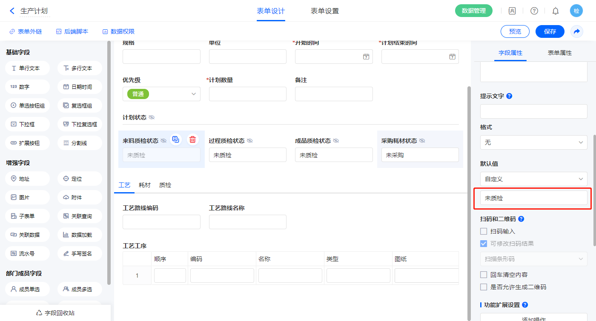Click the calendar icon in 开始时间 field
The height and width of the screenshot is (321, 596).
click(x=366, y=57)
